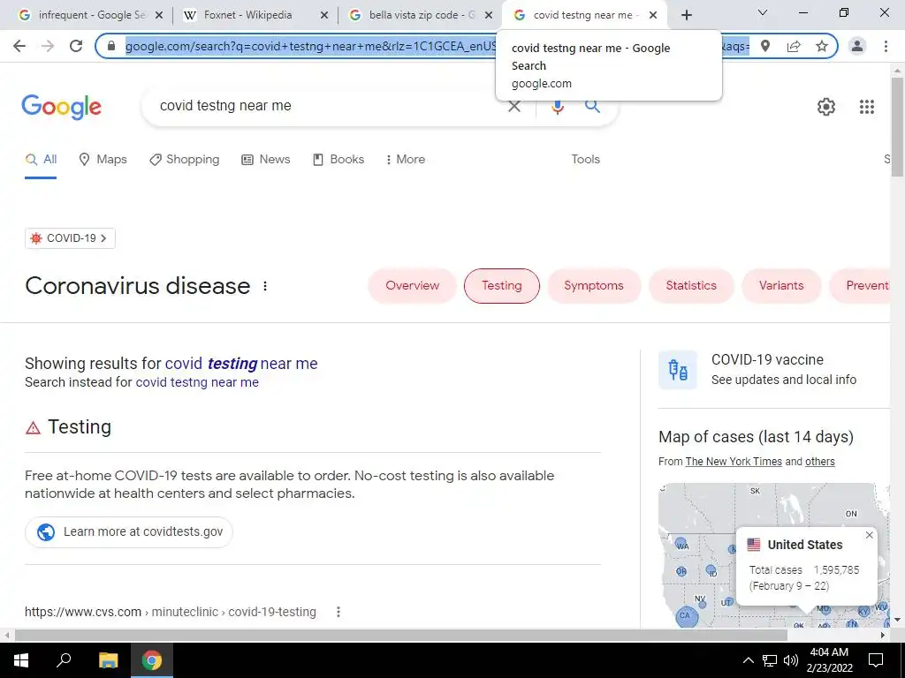The width and height of the screenshot is (905, 678).
Task: Reload the current page
Action: click(x=76, y=46)
